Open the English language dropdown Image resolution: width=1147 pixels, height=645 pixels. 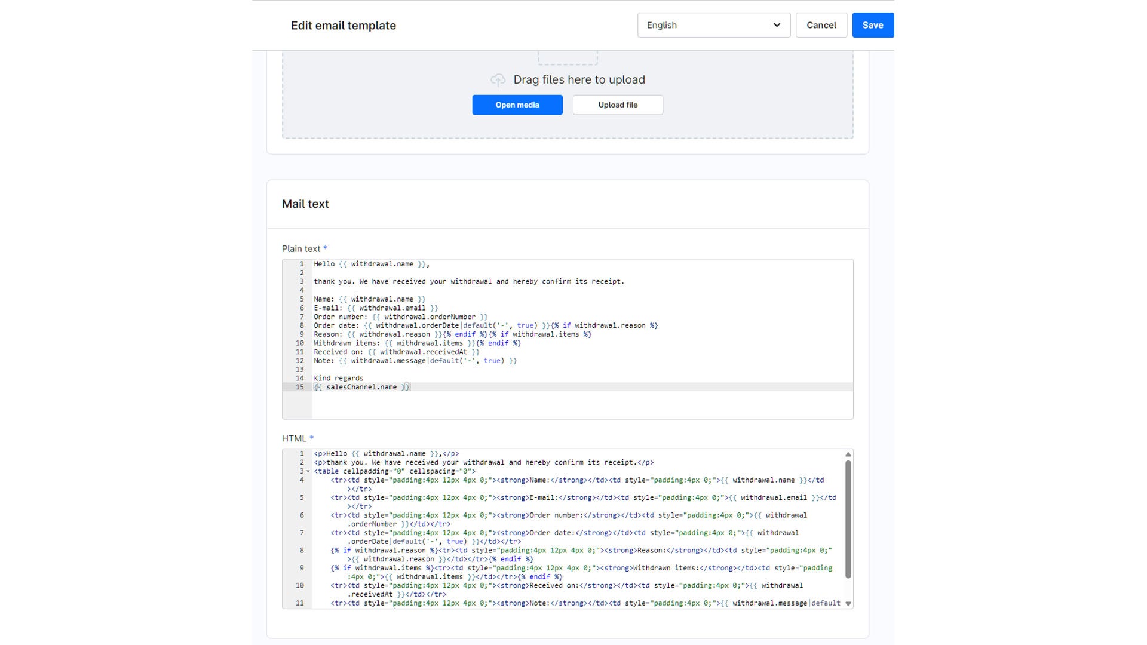click(713, 25)
